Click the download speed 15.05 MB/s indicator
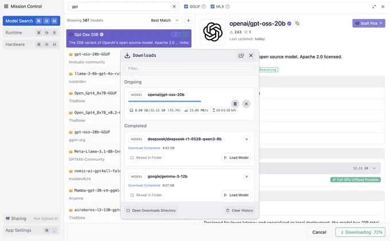The image size is (390, 241). coord(196,110)
